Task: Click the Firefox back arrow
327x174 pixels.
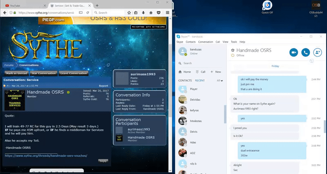Action: 4,13
